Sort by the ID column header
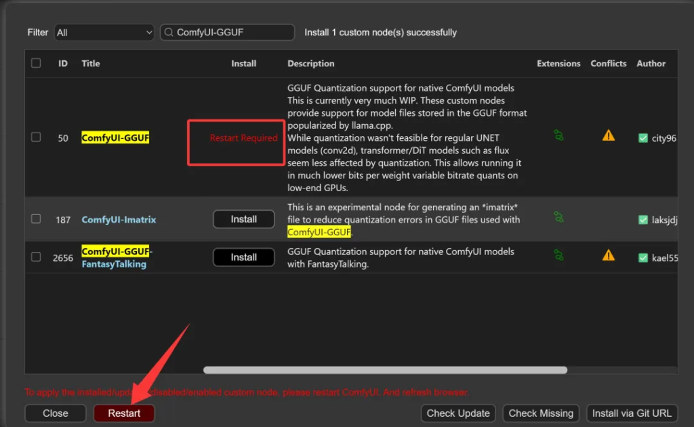The height and width of the screenshot is (427, 694). pyautogui.click(x=63, y=64)
